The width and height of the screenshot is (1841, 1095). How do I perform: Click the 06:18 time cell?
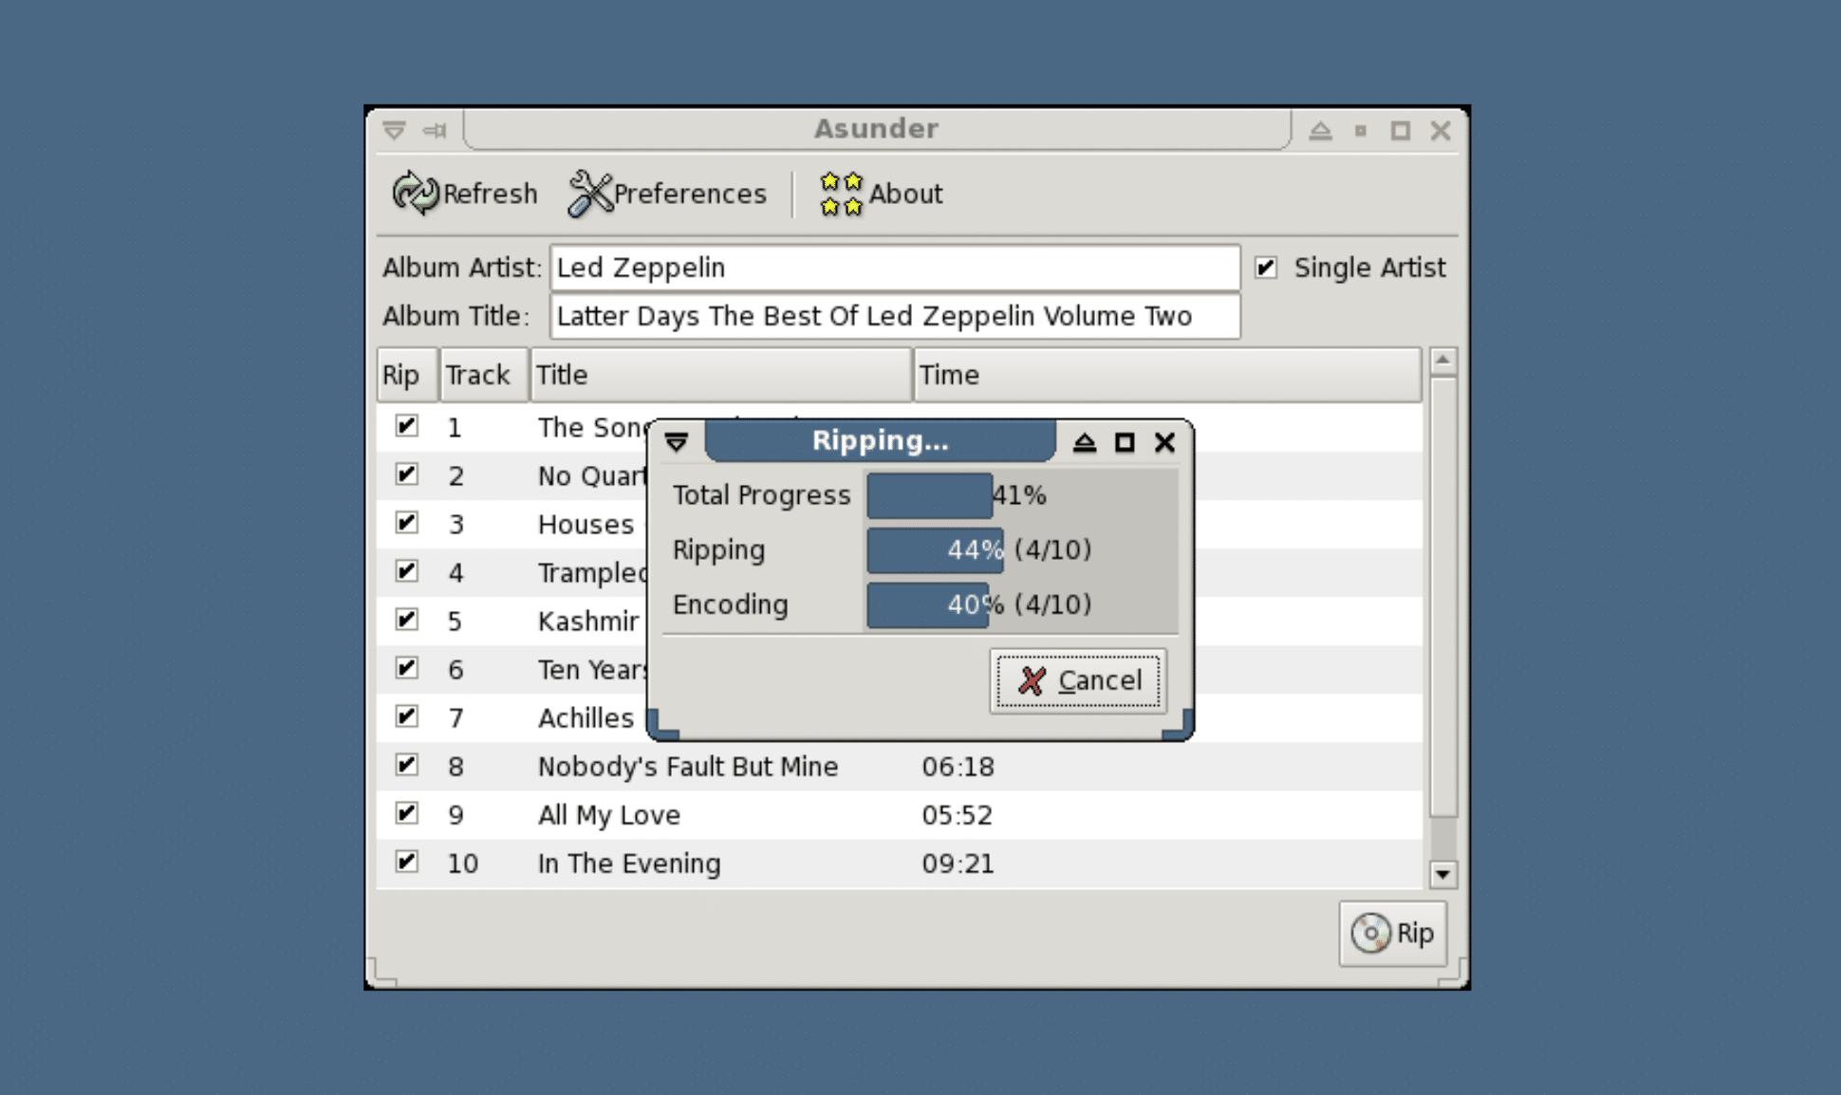958,767
